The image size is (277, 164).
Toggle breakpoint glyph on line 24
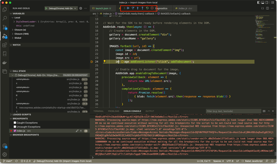(92, 62)
